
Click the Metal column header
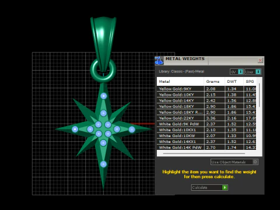pyautogui.click(x=180, y=82)
